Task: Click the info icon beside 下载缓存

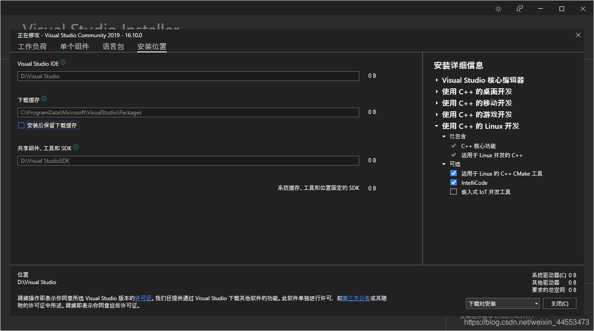Action: (x=44, y=99)
